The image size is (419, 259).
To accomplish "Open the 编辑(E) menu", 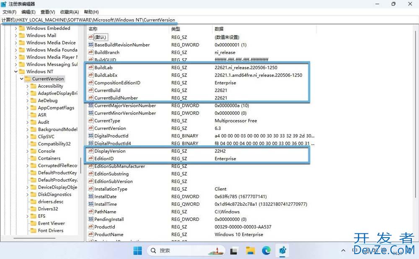I will pos(28,12).
